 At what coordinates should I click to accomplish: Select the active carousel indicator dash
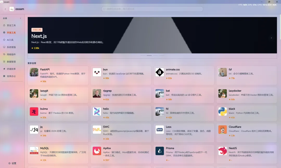149,56
